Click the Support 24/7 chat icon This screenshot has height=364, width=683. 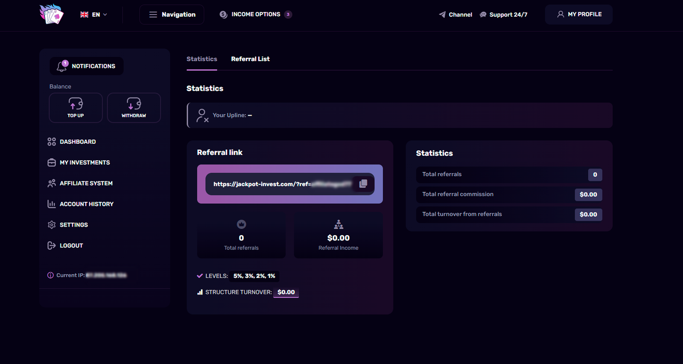483,15
